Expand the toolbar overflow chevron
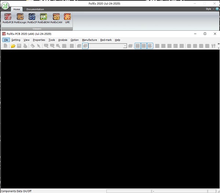The image size is (220, 193). click(218, 44)
